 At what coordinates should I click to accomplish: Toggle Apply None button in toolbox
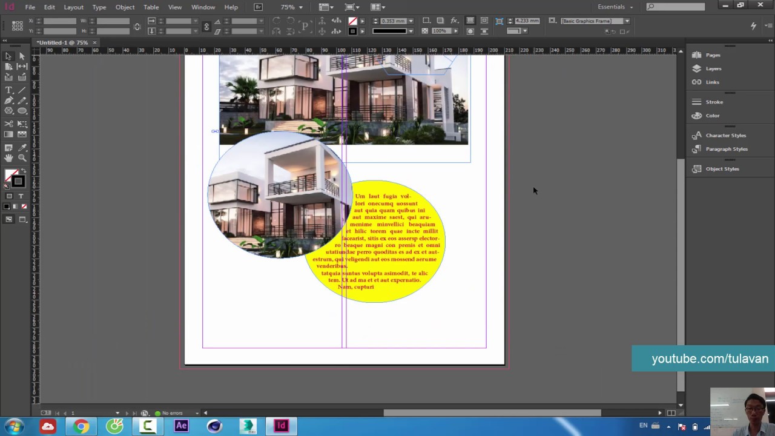24,206
